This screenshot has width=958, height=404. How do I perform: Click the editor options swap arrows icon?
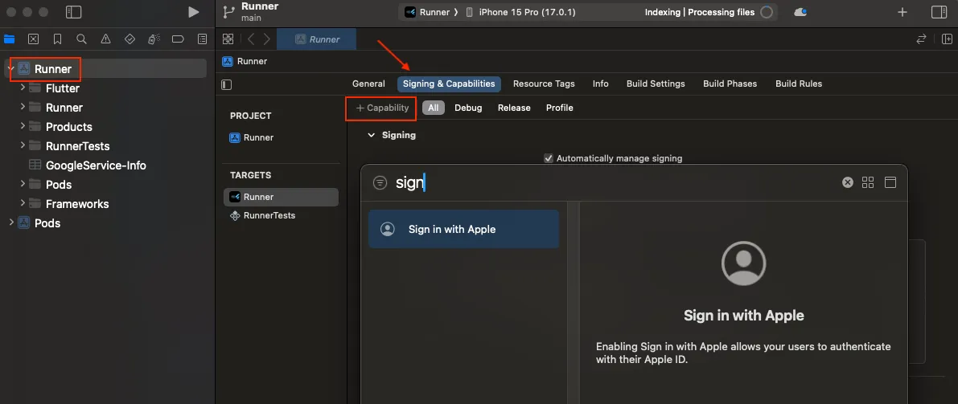(x=921, y=39)
